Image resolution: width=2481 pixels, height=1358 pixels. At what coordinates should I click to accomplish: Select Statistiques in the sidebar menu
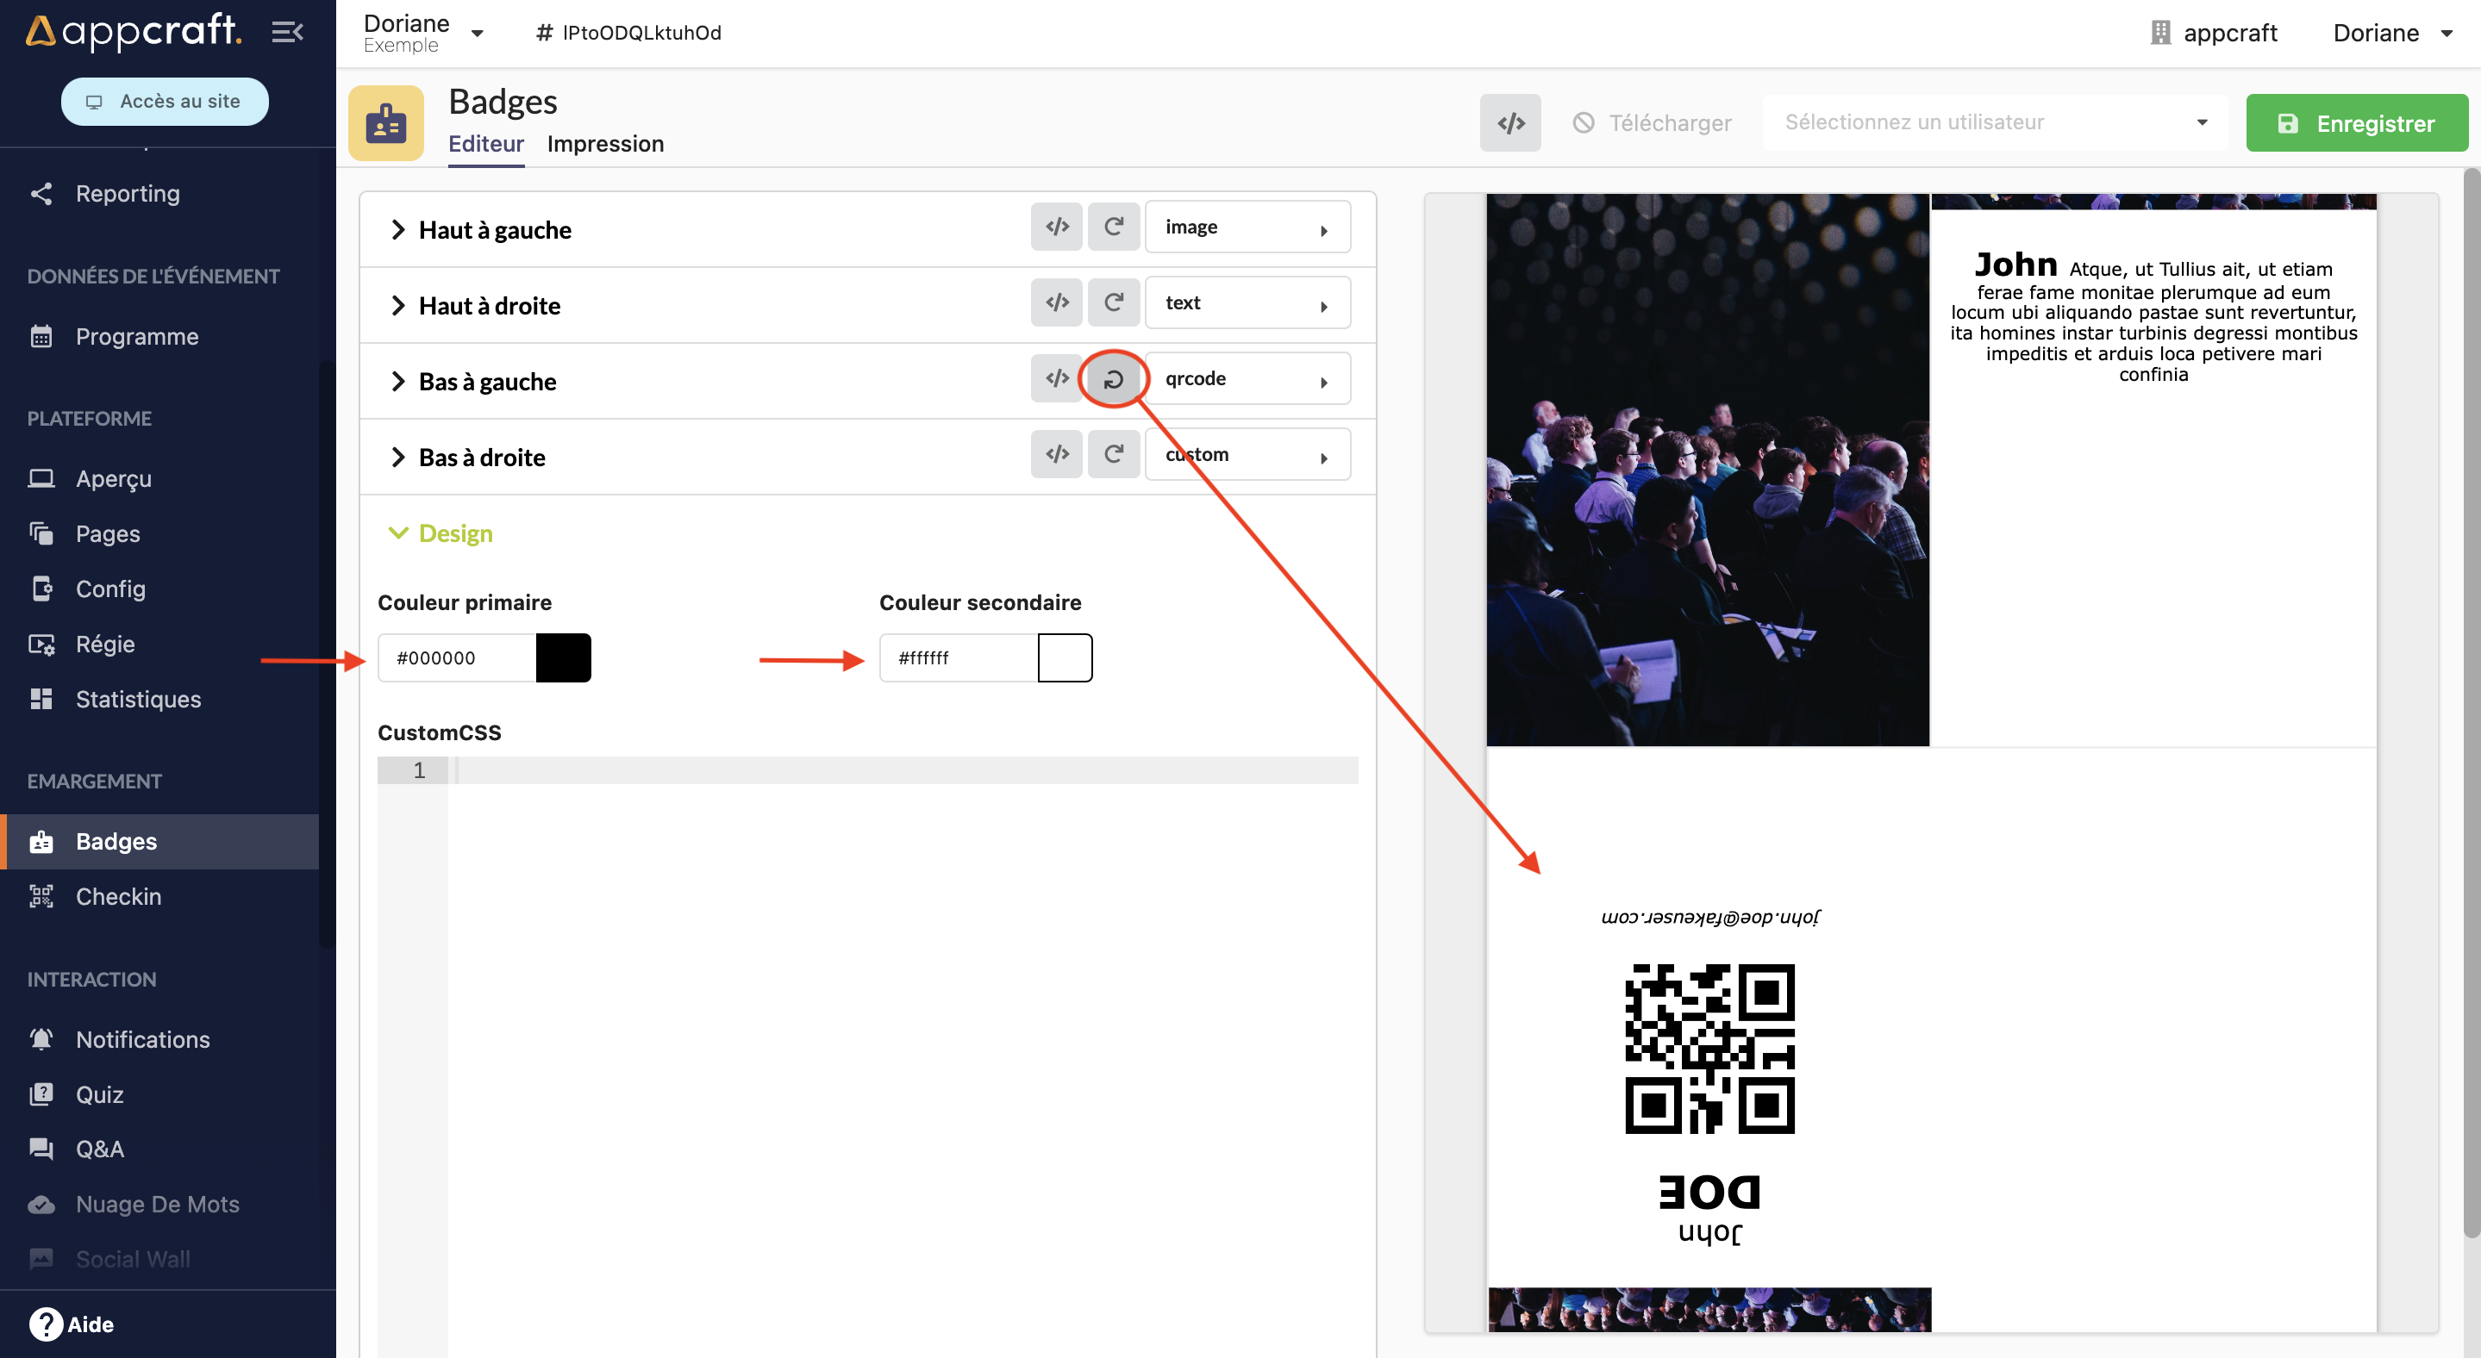coord(138,699)
